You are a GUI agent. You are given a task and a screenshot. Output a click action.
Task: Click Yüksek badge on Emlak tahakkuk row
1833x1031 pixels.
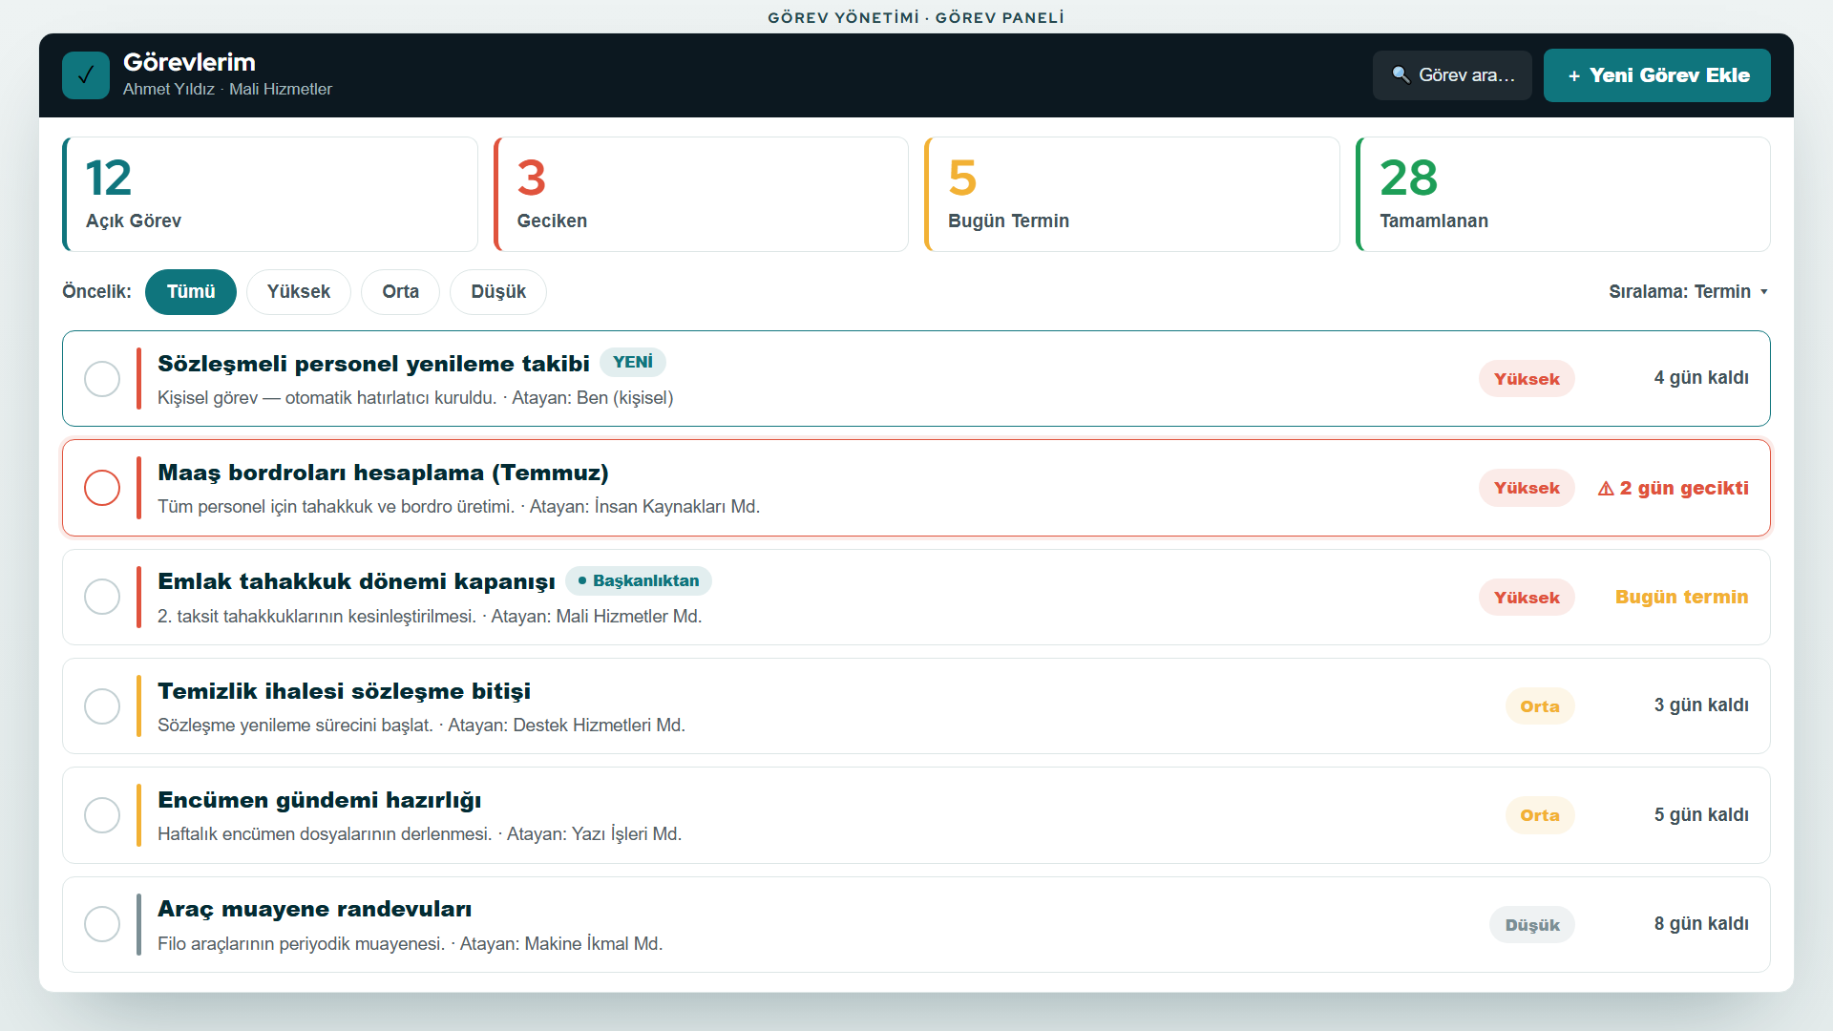[x=1527, y=598]
